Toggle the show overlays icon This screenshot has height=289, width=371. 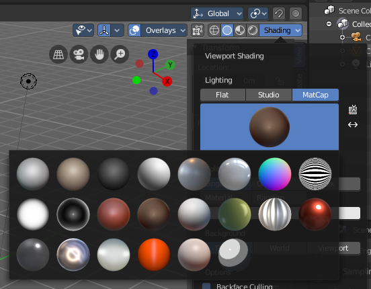134,30
